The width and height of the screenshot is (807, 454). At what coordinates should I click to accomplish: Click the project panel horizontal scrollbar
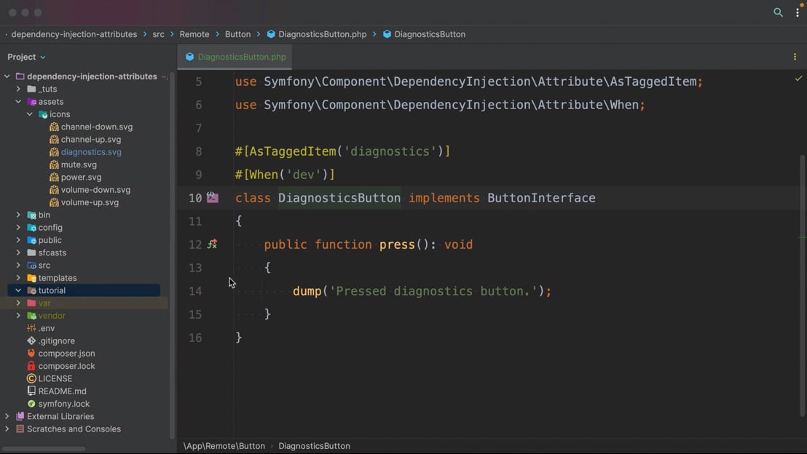(x=44, y=448)
